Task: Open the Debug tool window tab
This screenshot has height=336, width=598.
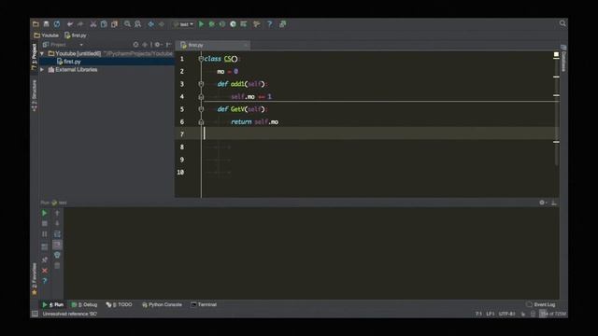Action: pos(85,305)
